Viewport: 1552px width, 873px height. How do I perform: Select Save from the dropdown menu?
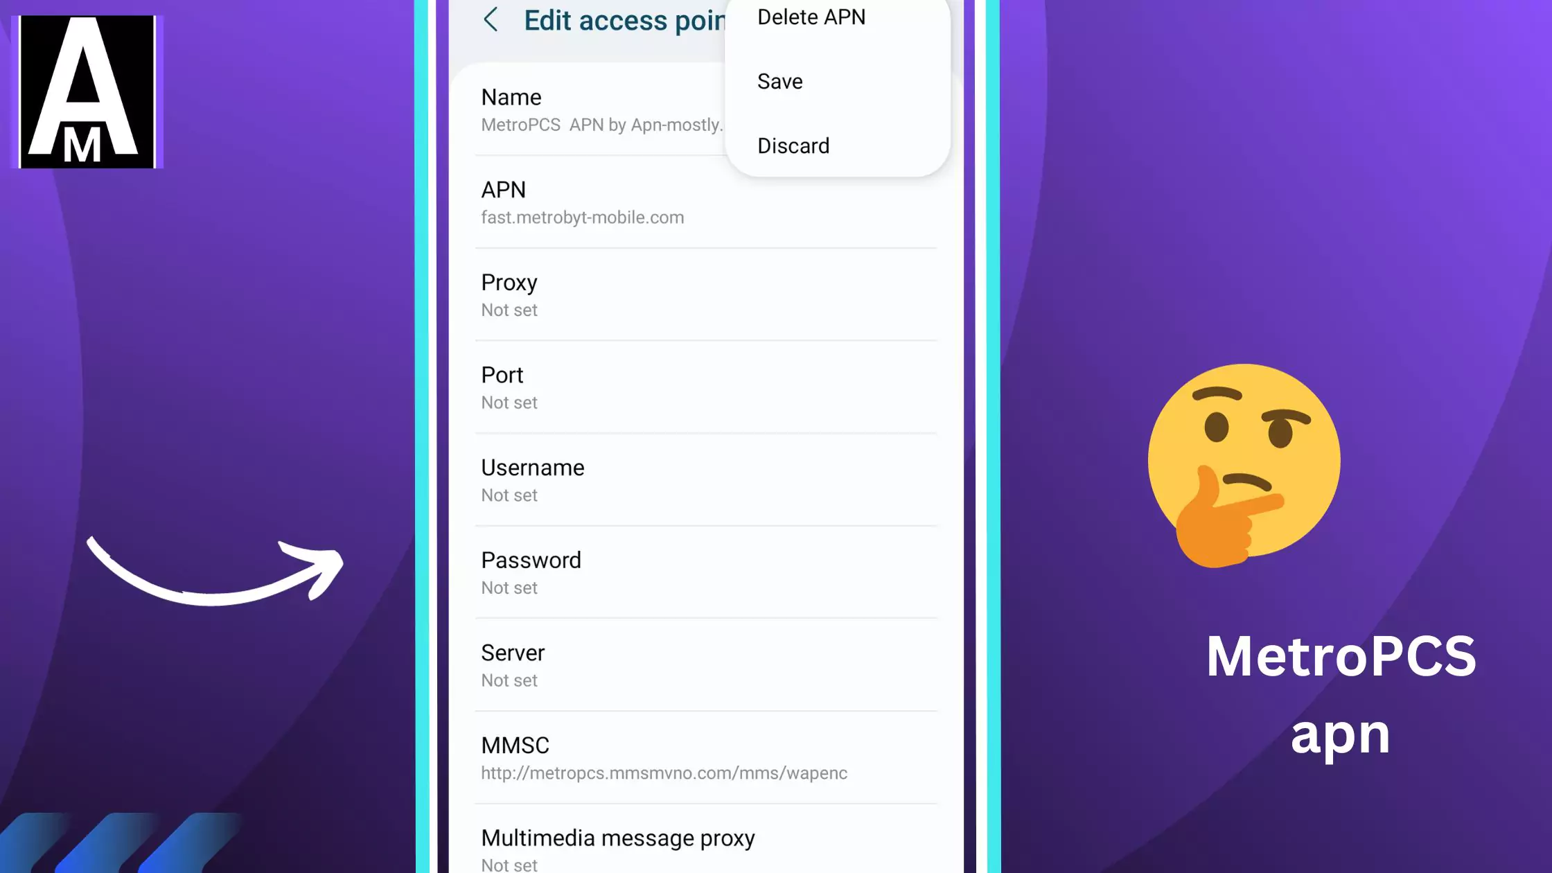click(779, 81)
